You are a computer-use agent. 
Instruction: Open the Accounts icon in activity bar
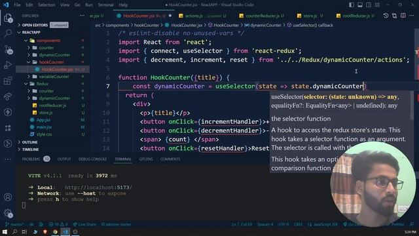[x=8, y=197]
